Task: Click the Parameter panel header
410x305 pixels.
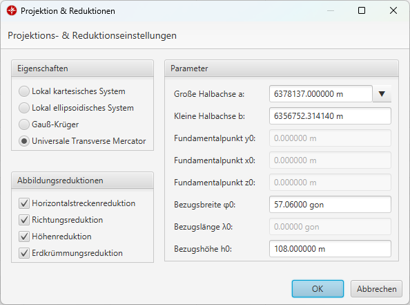Action: pyautogui.click(x=282, y=68)
